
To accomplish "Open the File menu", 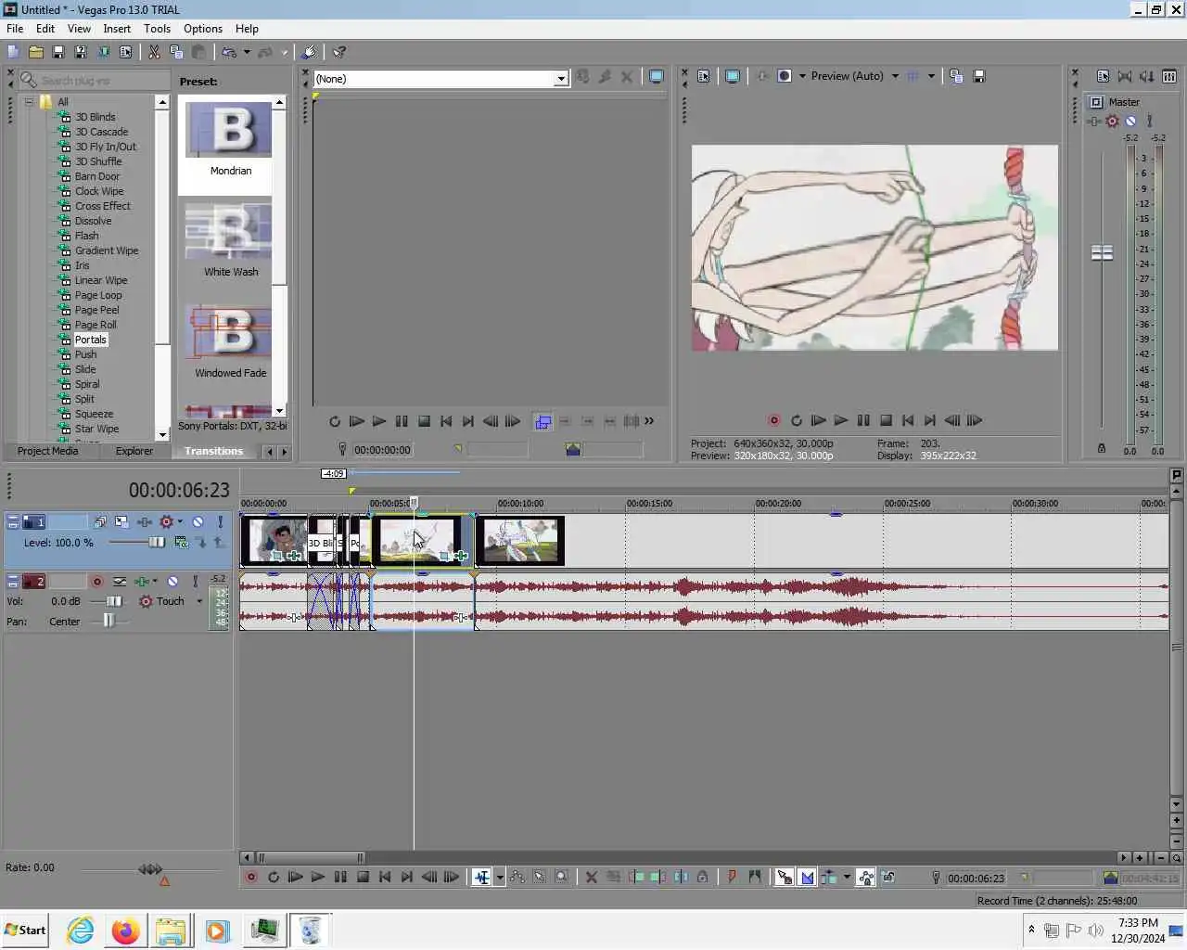I will point(15,29).
